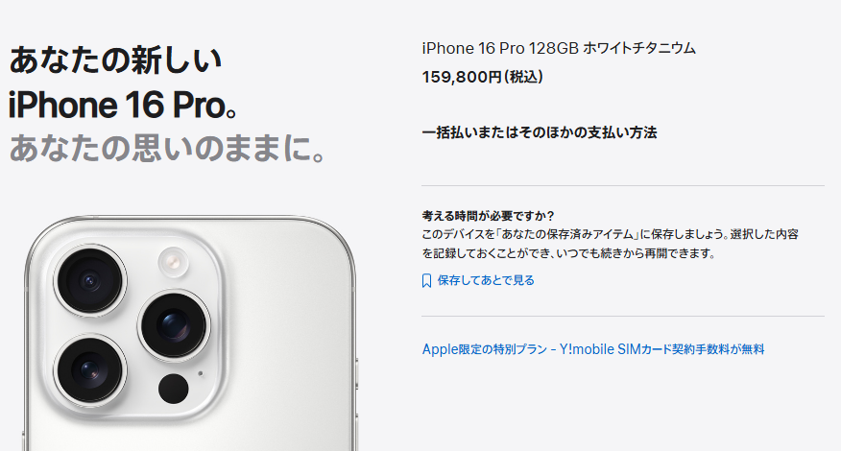The image size is (841, 451).
Task: Click the top-left camera lens on the iPhone
Action: (x=89, y=280)
